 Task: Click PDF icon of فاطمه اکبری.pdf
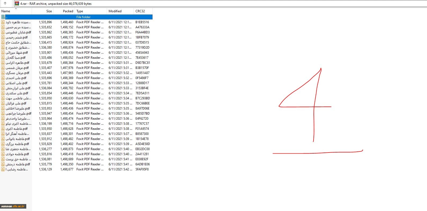point(3,129)
